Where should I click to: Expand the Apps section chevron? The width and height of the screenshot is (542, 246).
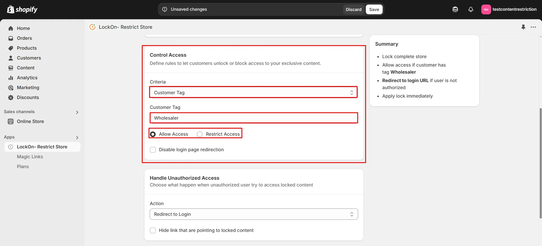(x=77, y=138)
